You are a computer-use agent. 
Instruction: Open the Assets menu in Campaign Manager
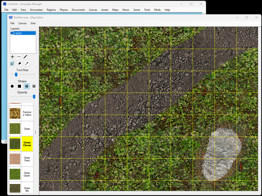click(x=105, y=10)
